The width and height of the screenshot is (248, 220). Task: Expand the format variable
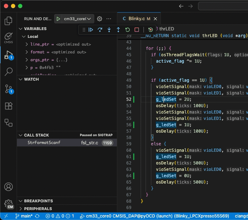tap(27, 52)
